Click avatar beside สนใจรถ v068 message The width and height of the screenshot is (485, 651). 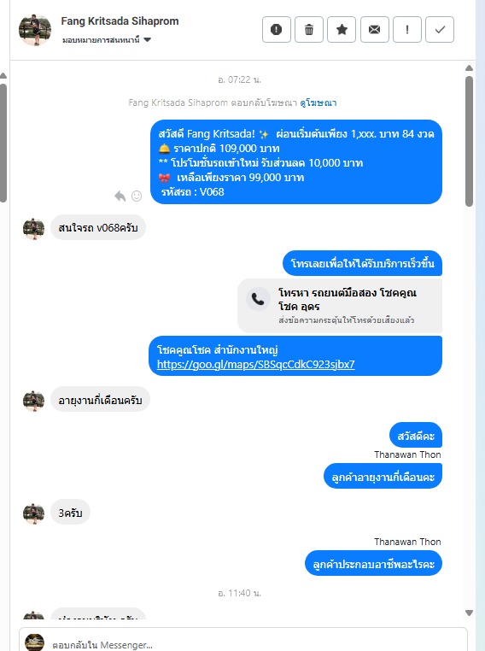point(33,229)
